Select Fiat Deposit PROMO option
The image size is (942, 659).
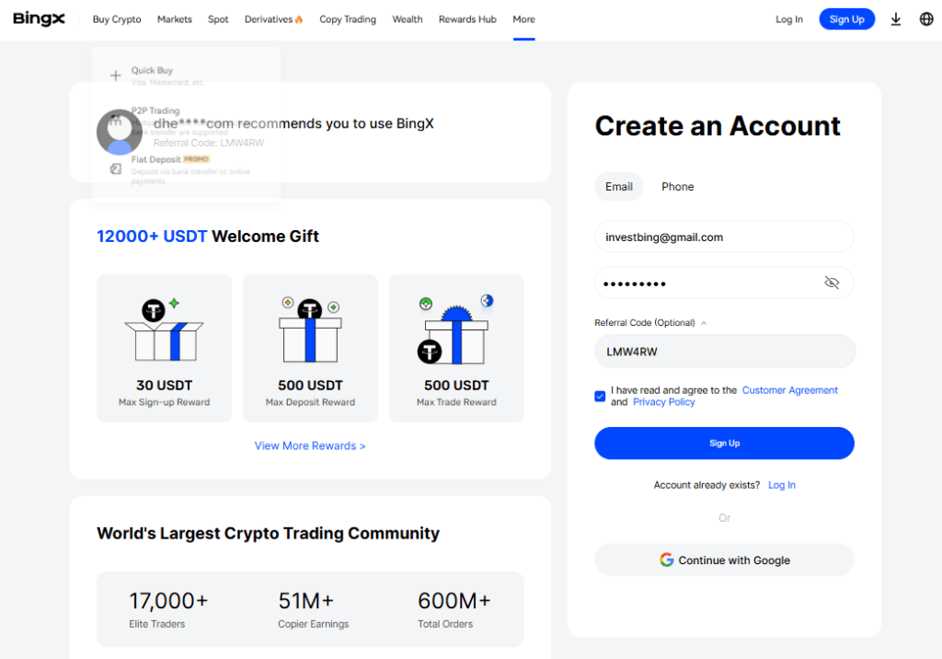pyautogui.click(x=186, y=169)
